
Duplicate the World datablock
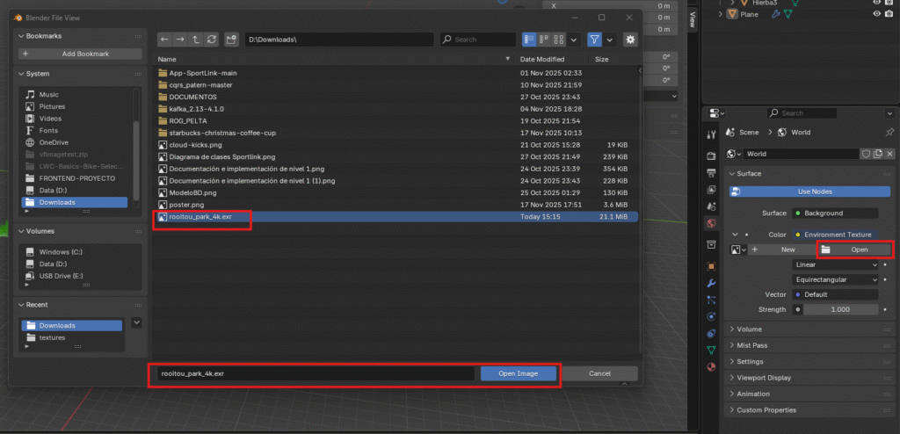[878, 154]
